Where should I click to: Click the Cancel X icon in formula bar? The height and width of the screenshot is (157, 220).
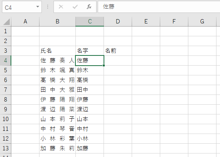click(61, 7)
